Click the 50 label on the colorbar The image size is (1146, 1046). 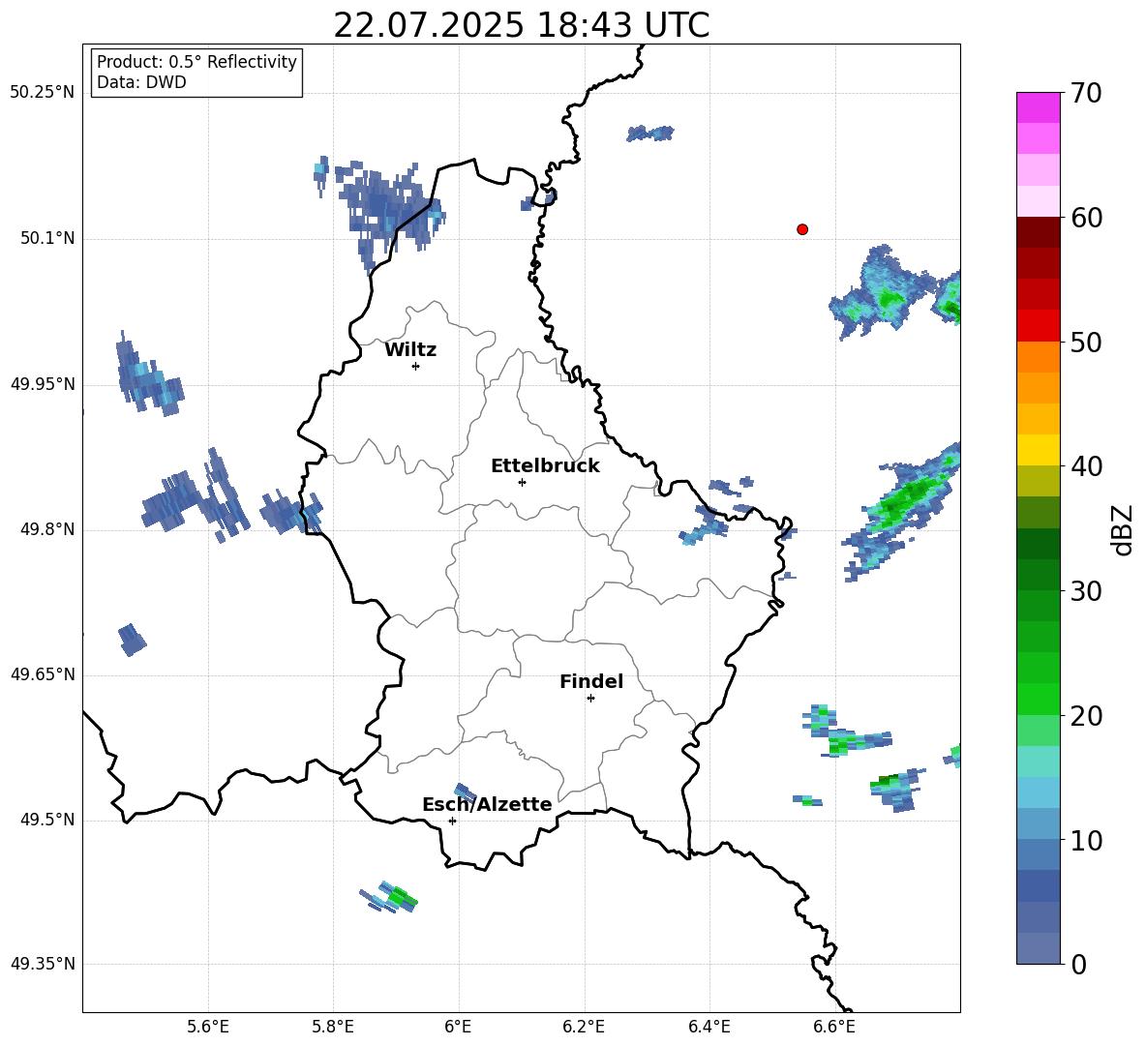[1086, 343]
